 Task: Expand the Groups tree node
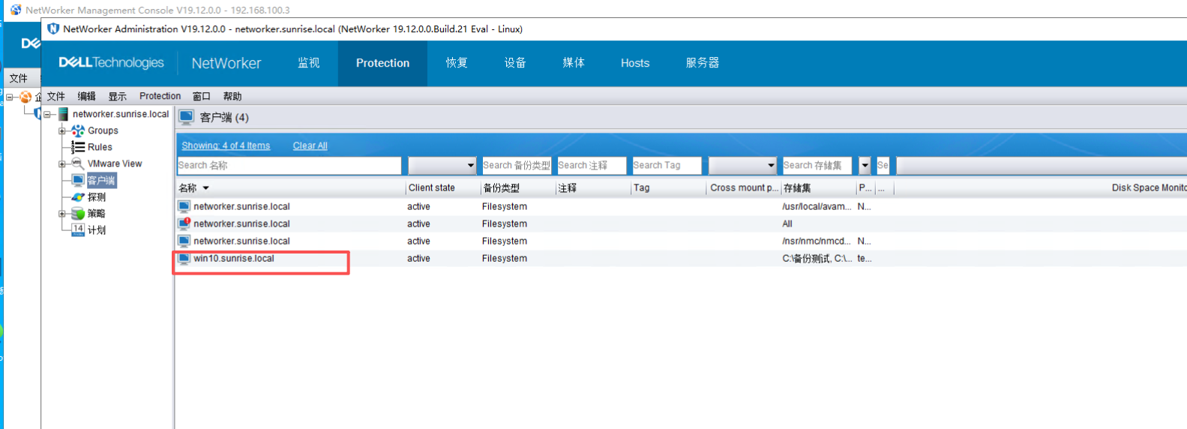coord(62,130)
